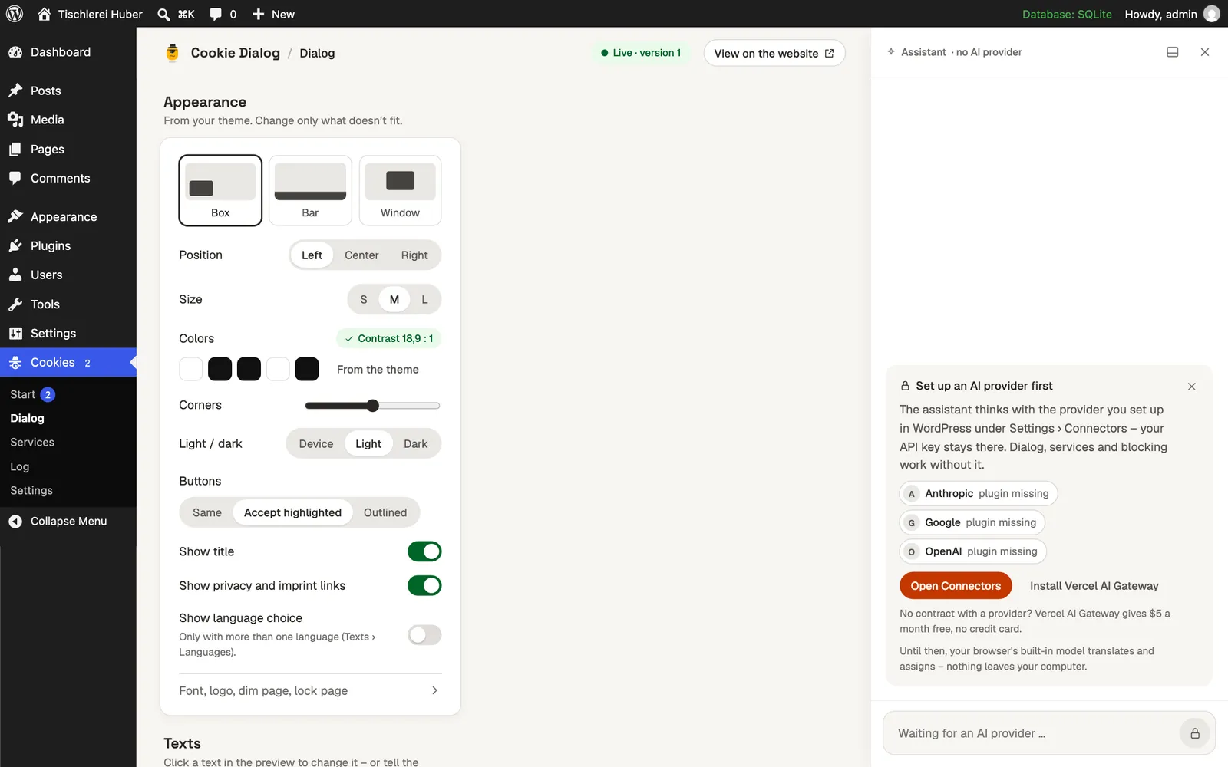This screenshot has height=767, width=1228.
Task: Select size L for the dialog
Action: point(424,300)
